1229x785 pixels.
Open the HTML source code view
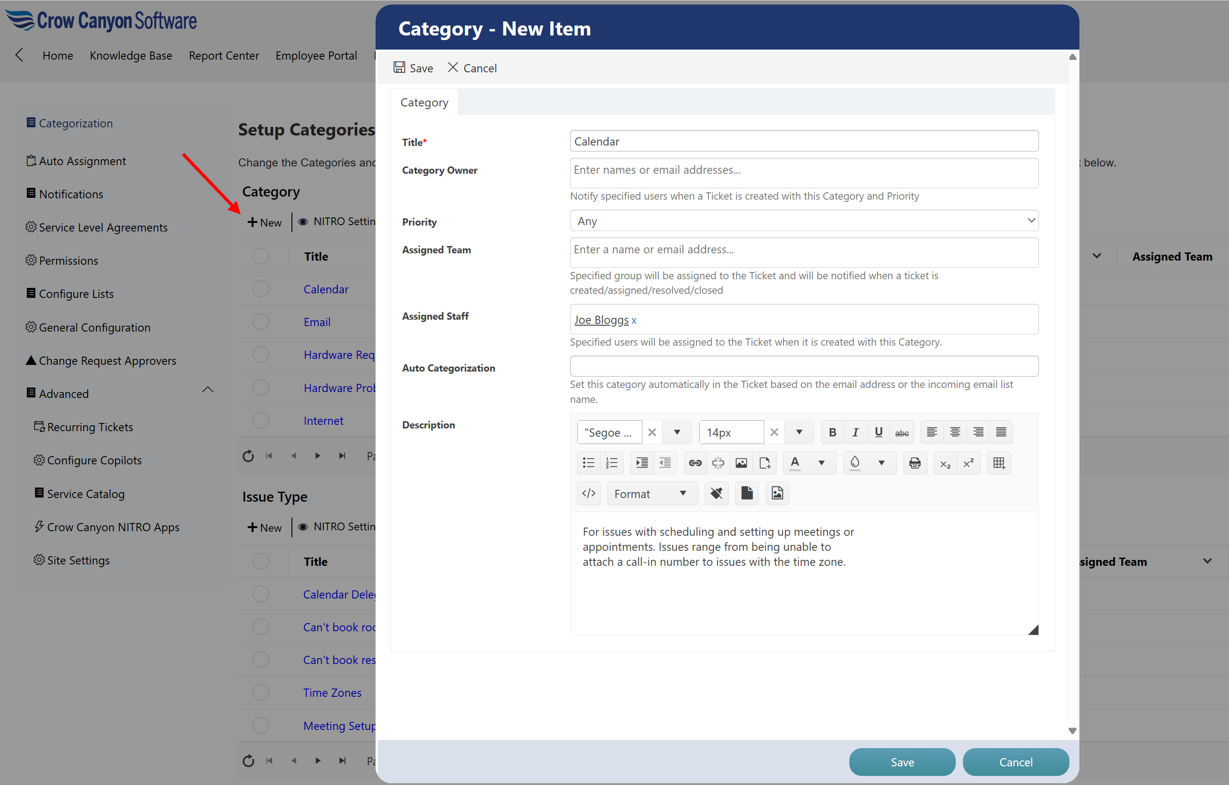(x=588, y=493)
